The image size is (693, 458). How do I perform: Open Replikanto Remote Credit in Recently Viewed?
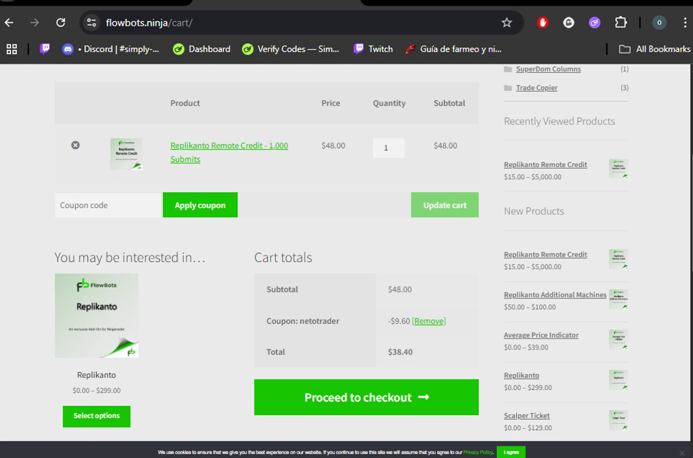546,164
